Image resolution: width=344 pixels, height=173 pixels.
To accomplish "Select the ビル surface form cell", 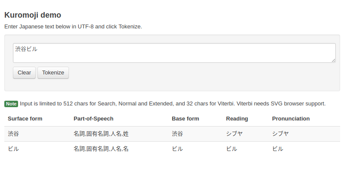I will [x=13, y=149].
